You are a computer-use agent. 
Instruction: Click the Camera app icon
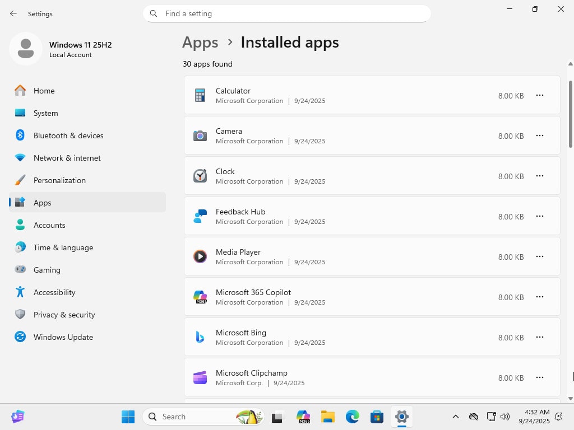(200, 136)
